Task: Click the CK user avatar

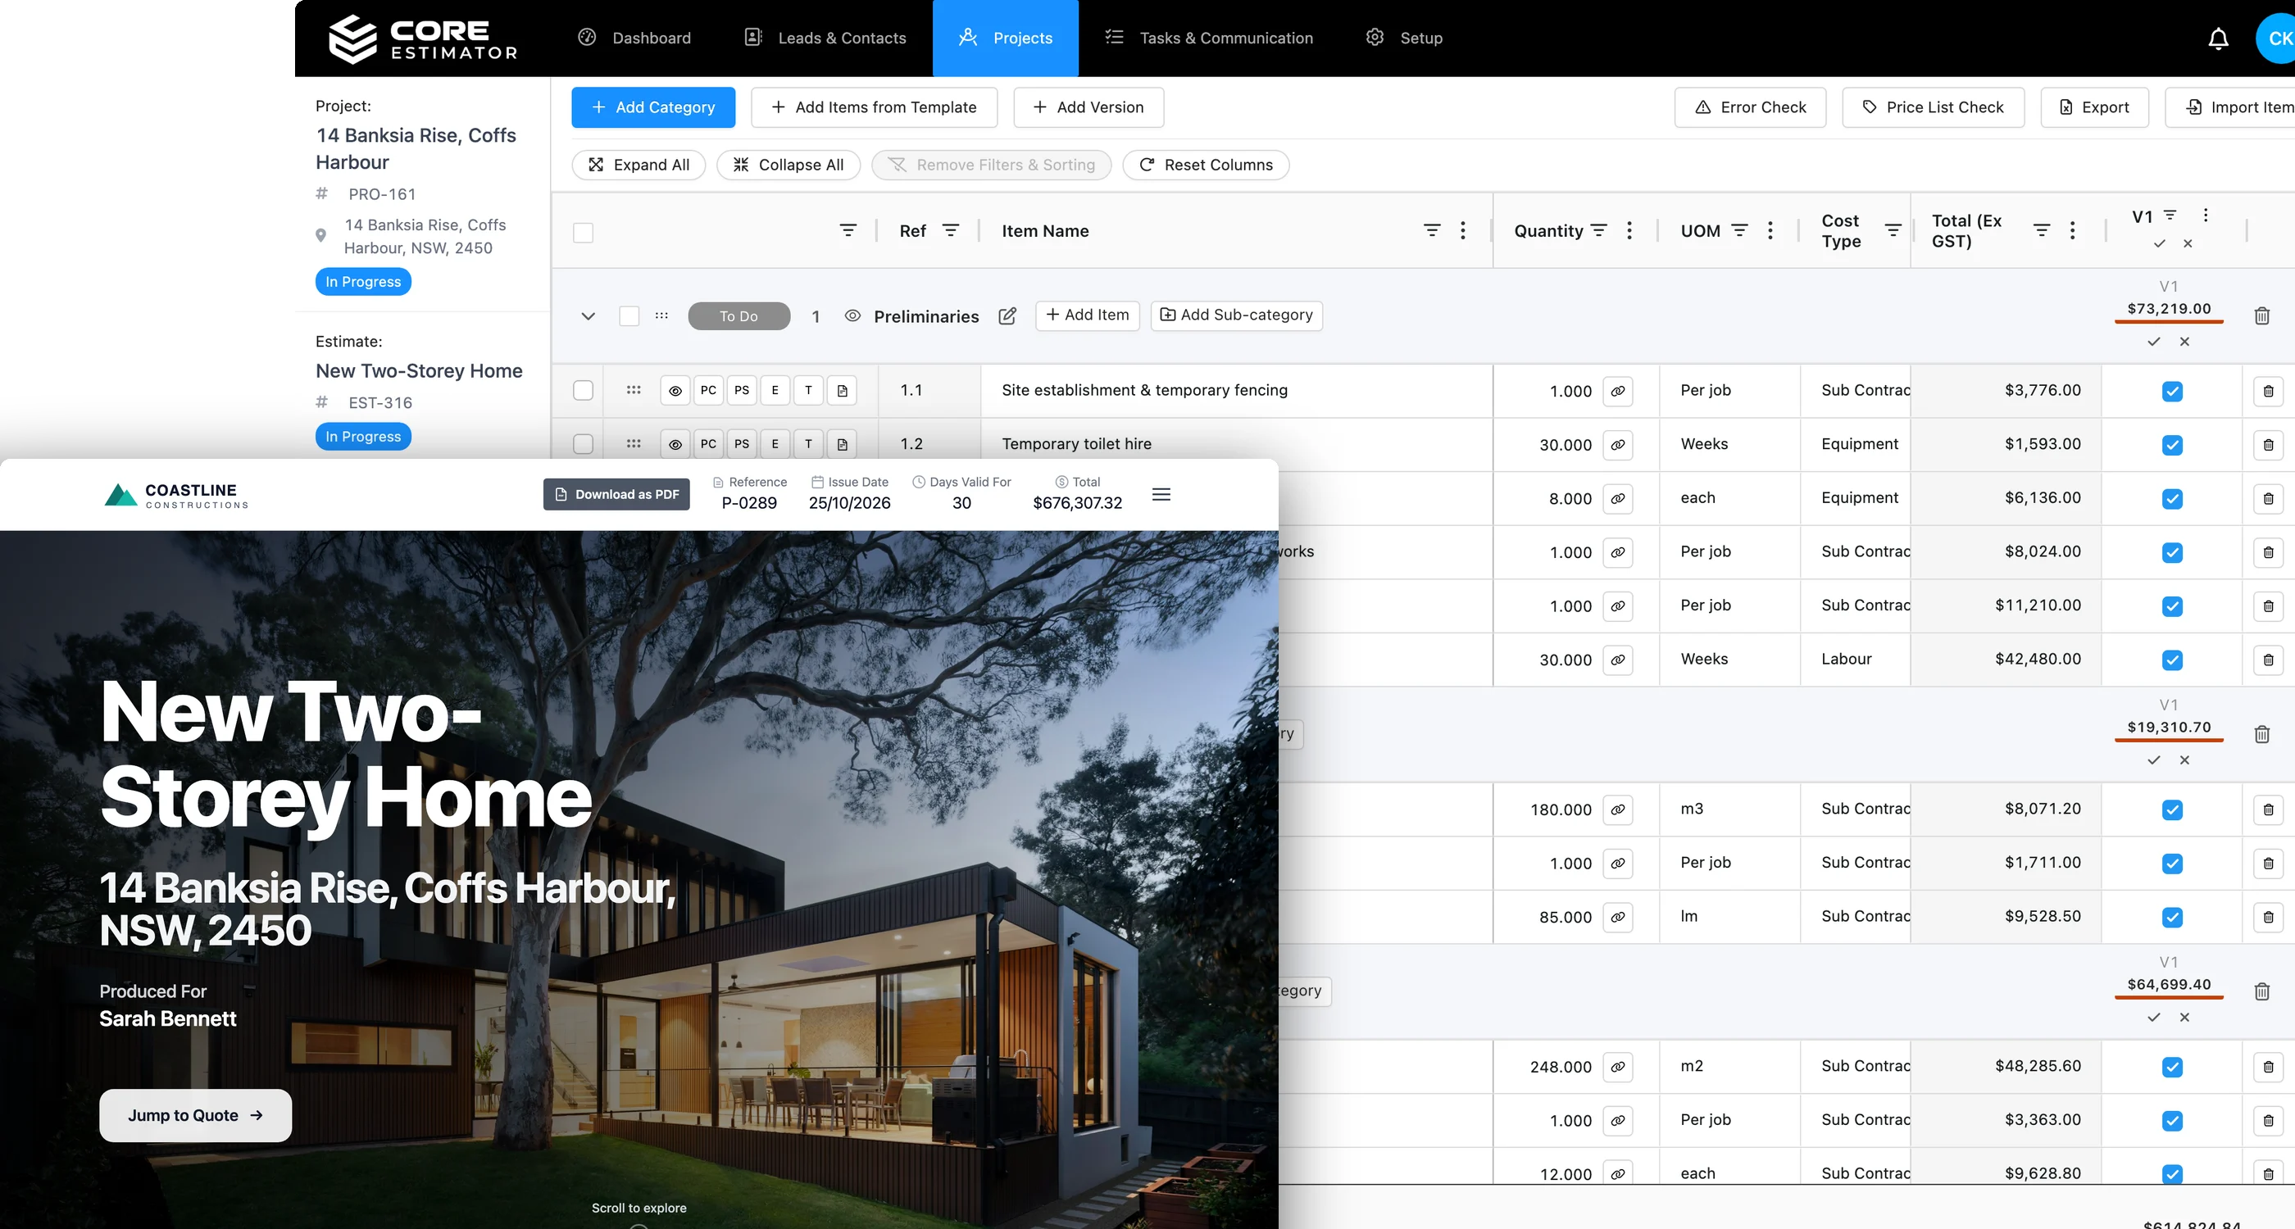Action: (2276, 39)
